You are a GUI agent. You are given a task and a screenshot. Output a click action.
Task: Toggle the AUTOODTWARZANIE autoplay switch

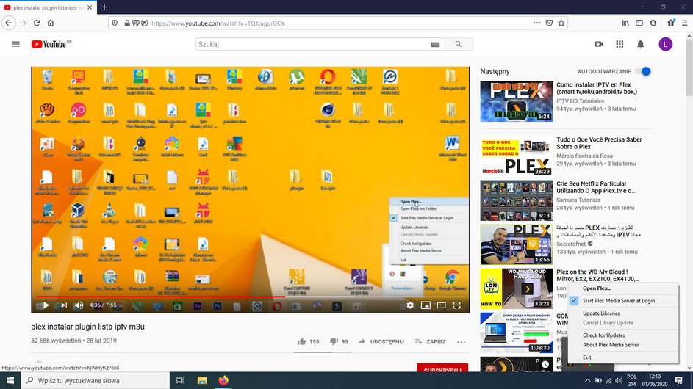(x=644, y=71)
